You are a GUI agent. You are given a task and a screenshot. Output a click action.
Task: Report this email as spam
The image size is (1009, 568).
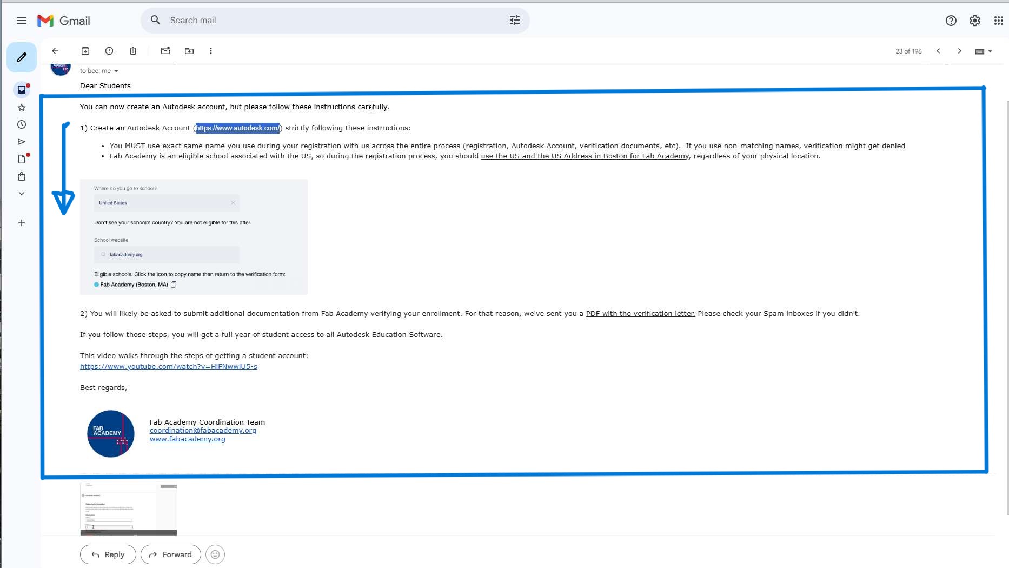click(x=109, y=51)
